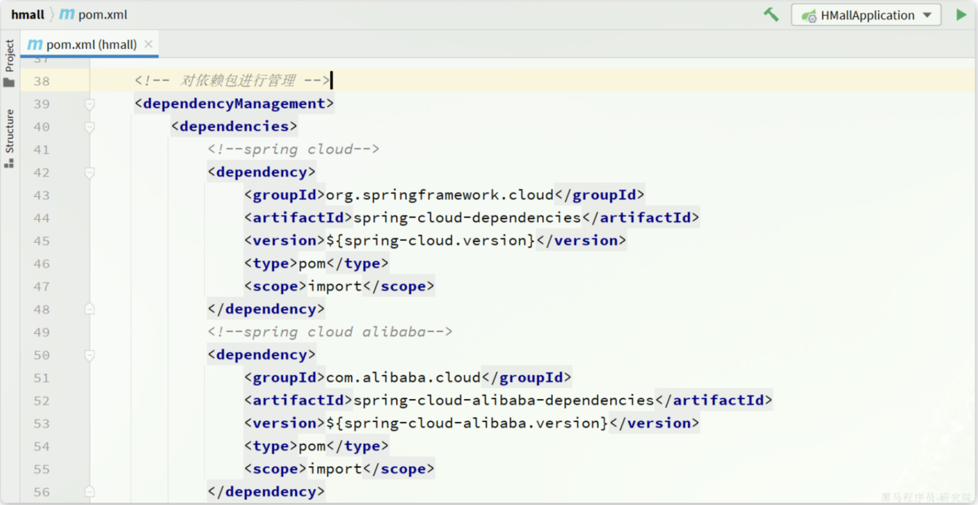Click ${spring-cloud.version} property reference
Viewport: 978px width, 505px height.
pyautogui.click(x=430, y=240)
